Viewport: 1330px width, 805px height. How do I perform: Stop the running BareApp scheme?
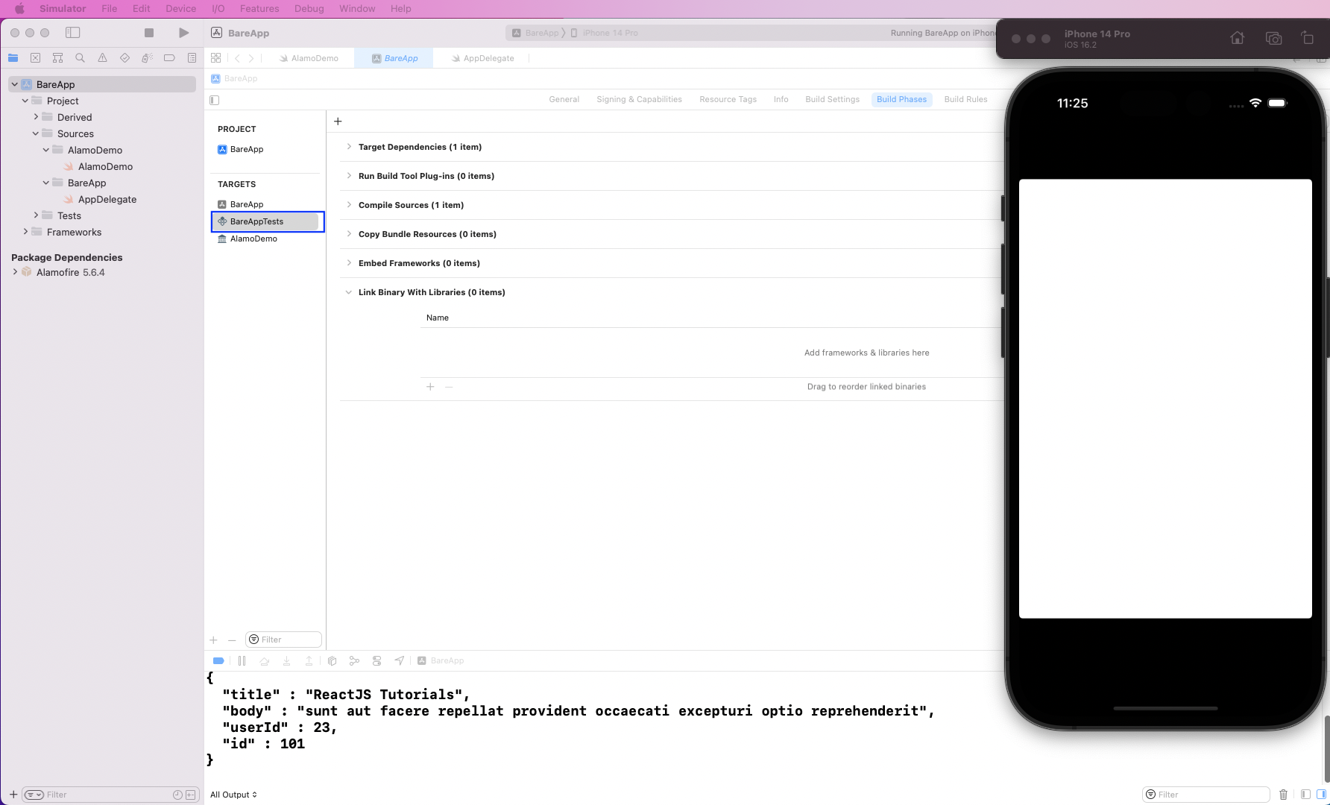click(x=149, y=33)
